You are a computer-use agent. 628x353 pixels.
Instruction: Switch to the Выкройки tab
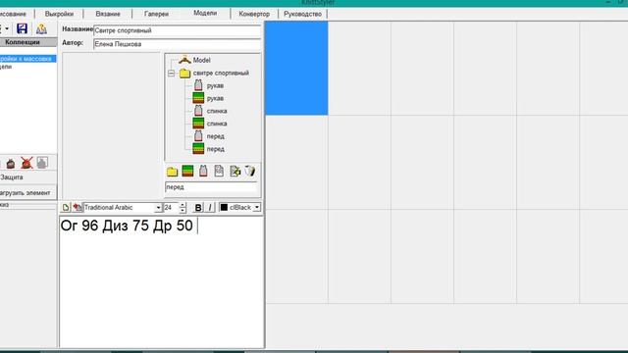point(59,14)
